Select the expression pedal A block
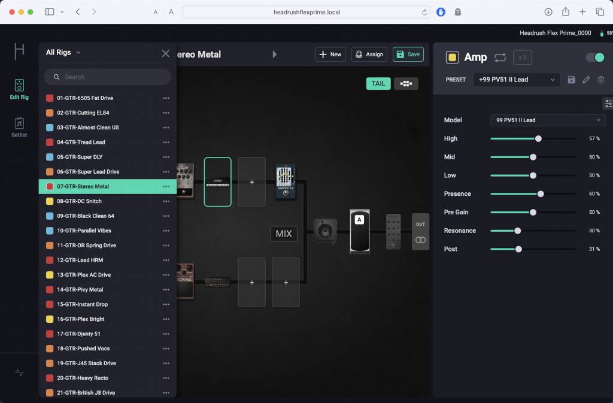613x403 pixels. [x=359, y=231]
